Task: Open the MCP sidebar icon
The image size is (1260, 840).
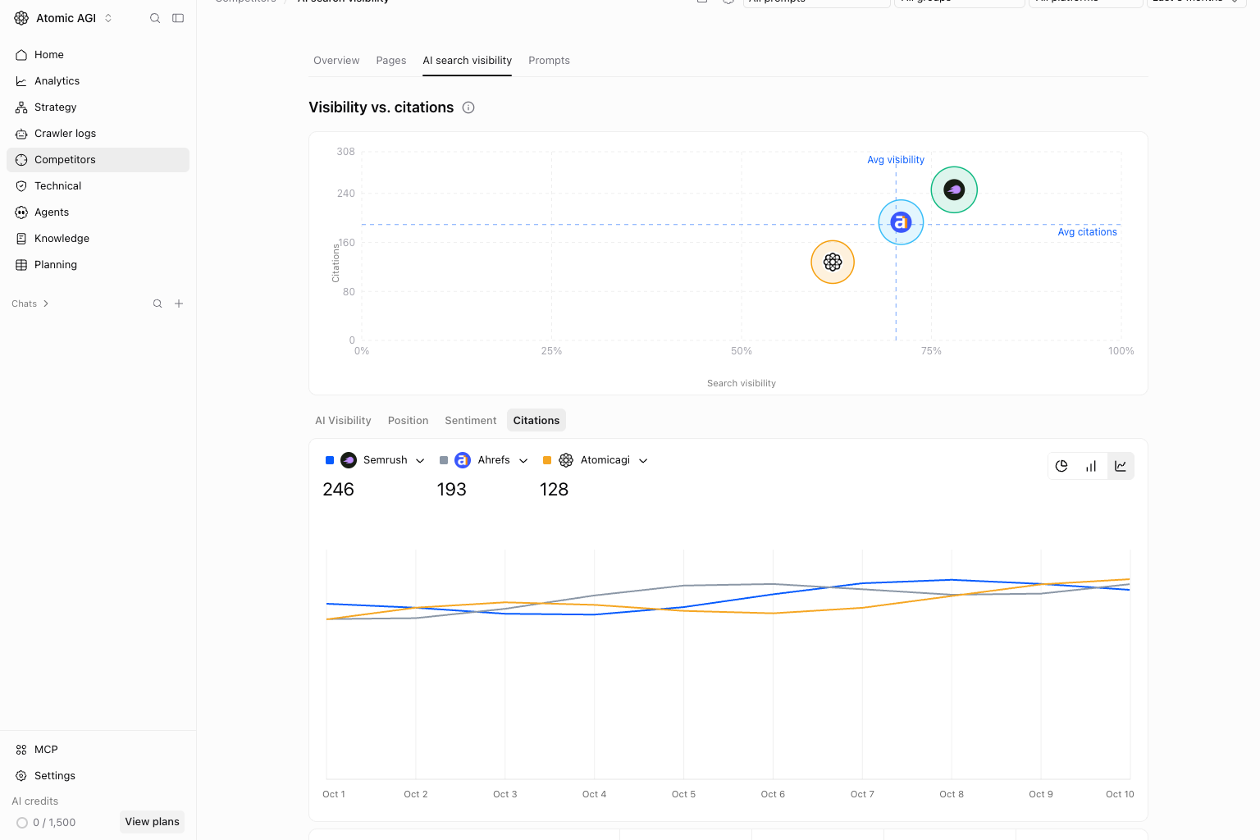Action: tap(21, 750)
